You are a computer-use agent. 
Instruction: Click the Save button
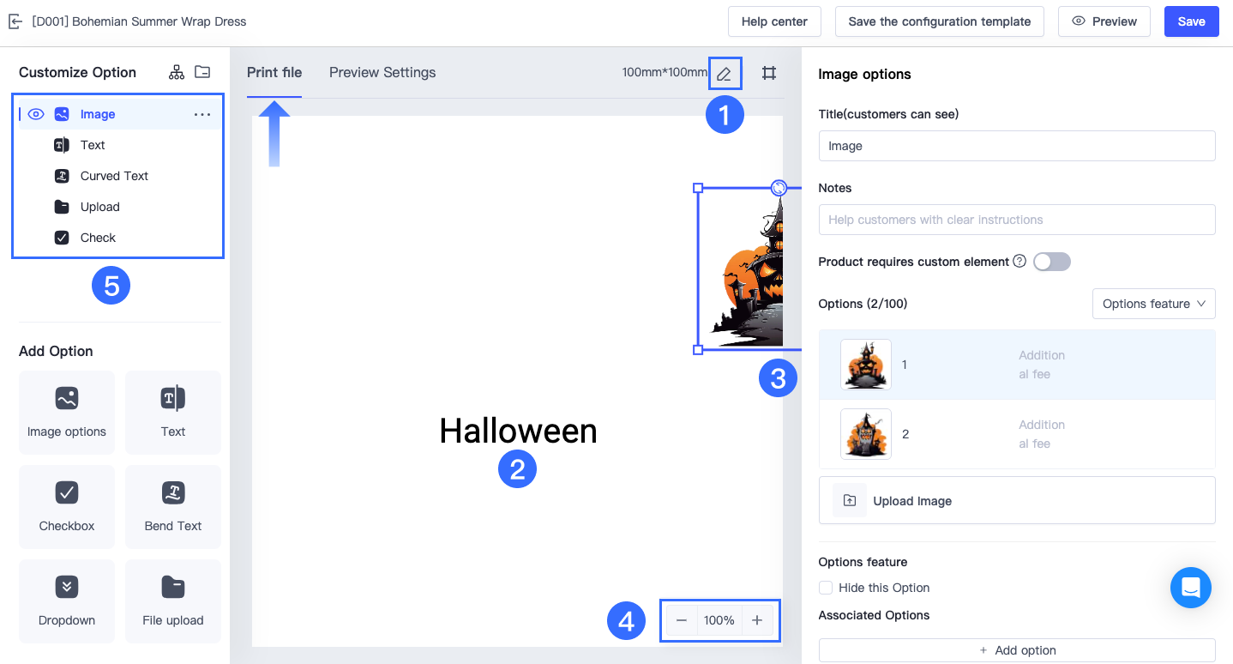[1191, 21]
